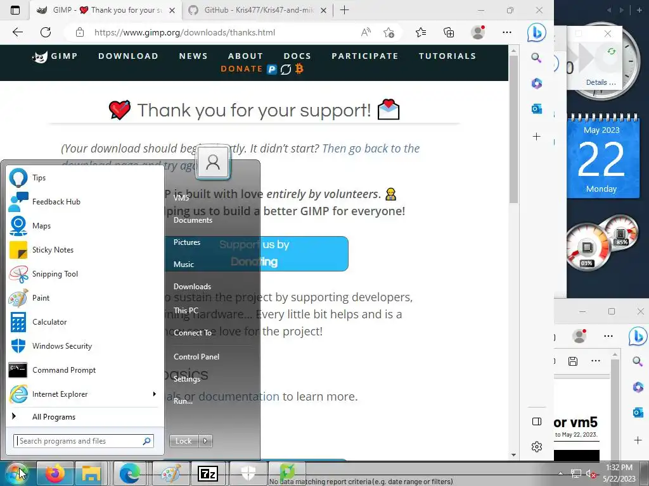Click the Search programs and files box
649x486 pixels.
click(x=84, y=441)
